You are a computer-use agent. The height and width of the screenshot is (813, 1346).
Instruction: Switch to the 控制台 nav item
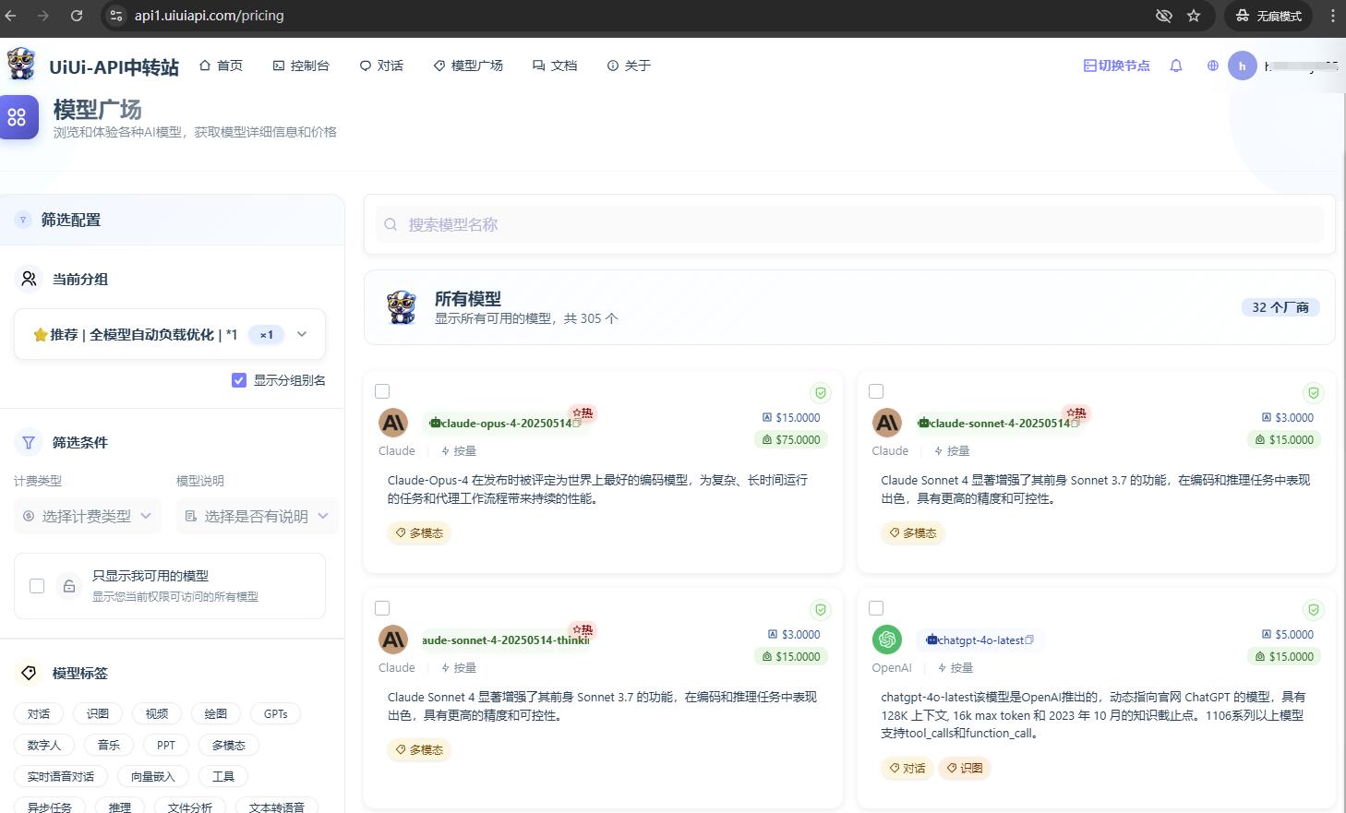tap(302, 66)
